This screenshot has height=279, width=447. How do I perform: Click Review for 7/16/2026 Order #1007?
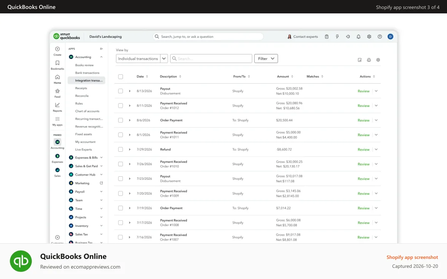(364, 237)
